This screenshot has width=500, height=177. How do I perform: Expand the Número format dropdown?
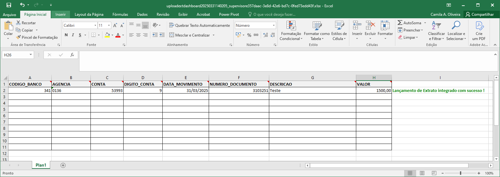tap(274, 25)
